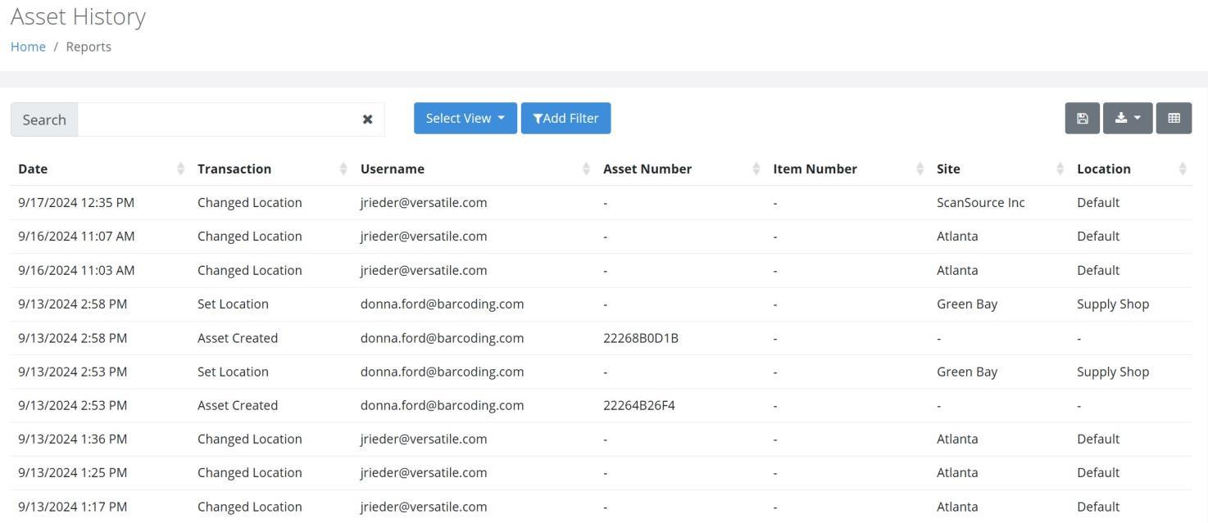1208x523 pixels.
Task: Click Green Bay in the 2:58 PM row
Action: [967, 304]
